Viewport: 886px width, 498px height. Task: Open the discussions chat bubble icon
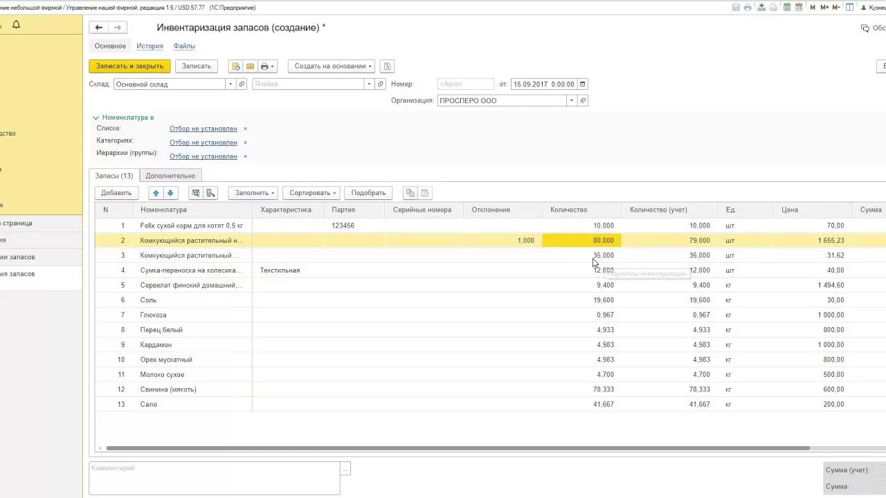tap(865, 28)
